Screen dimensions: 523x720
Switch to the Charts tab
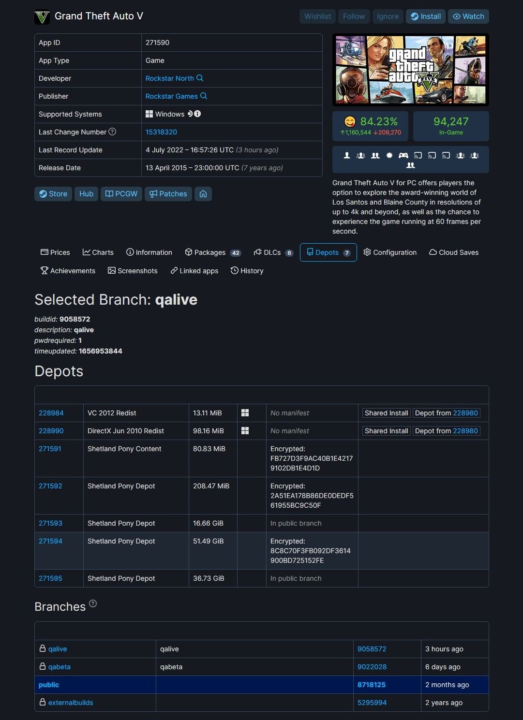tap(98, 252)
